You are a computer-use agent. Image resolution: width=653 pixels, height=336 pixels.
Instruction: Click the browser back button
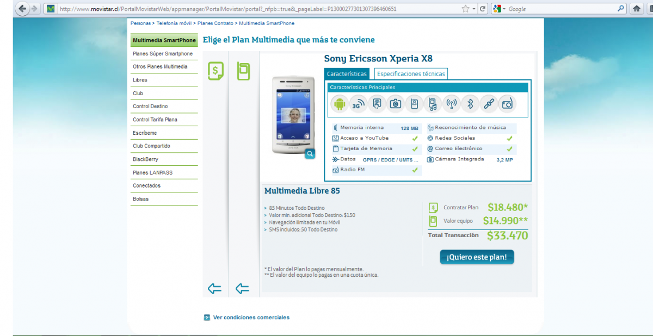click(x=22, y=9)
